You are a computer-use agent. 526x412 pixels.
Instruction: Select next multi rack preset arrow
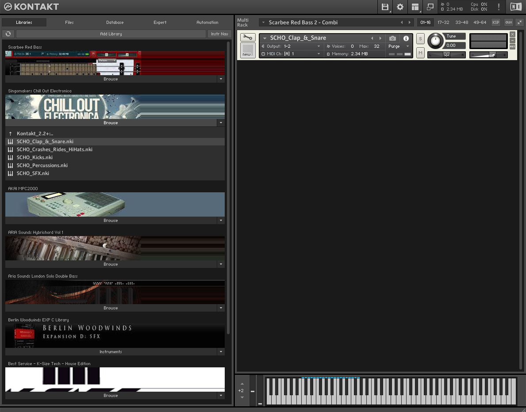click(409, 23)
